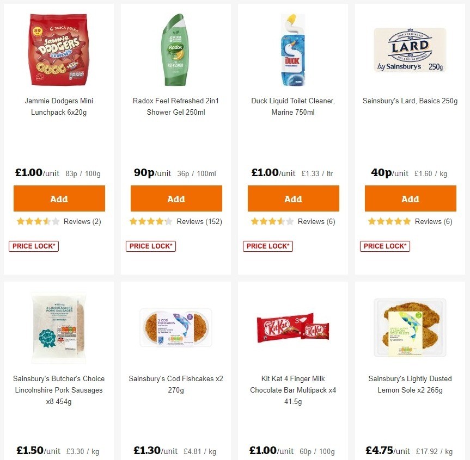Click the star rating for Jammie Dodgers

38,221
